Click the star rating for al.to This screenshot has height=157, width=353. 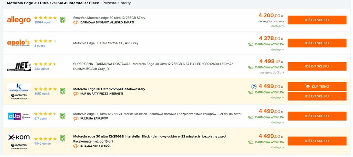[x=46, y=114]
